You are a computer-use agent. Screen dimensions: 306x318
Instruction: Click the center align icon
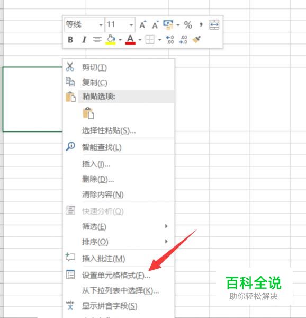(x=97, y=40)
